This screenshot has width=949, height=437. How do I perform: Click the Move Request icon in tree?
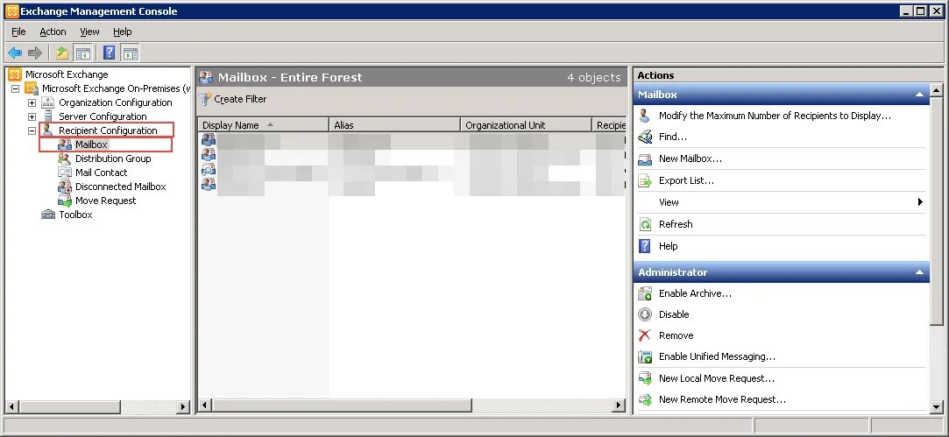65,201
